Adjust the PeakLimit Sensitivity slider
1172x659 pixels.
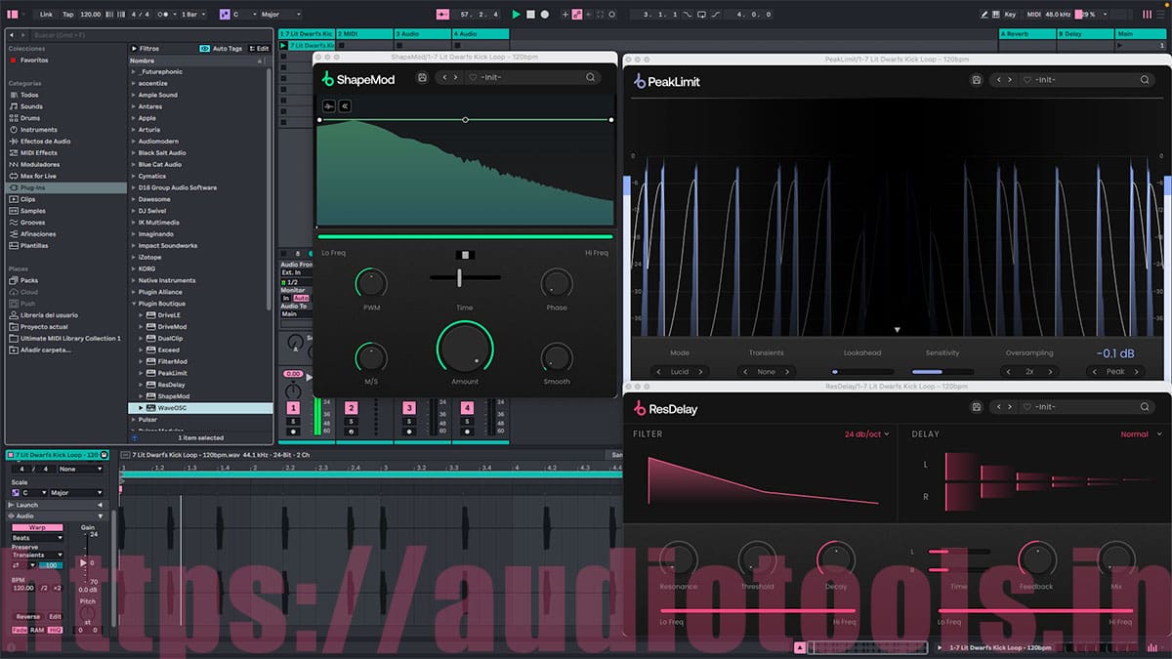click(x=942, y=372)
